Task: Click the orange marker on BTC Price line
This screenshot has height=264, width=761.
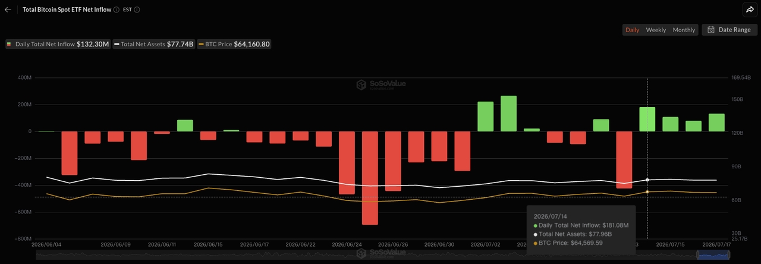Action: [x=647, y=191]
